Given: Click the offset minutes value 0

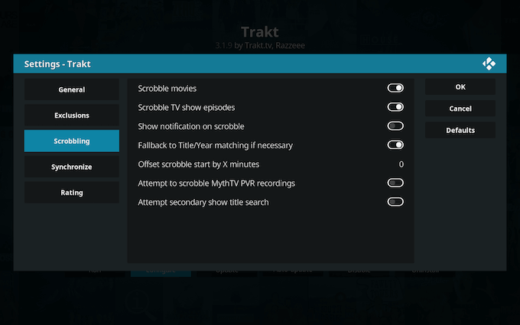Looking at the screenshot, I should [x=401, y=164].
